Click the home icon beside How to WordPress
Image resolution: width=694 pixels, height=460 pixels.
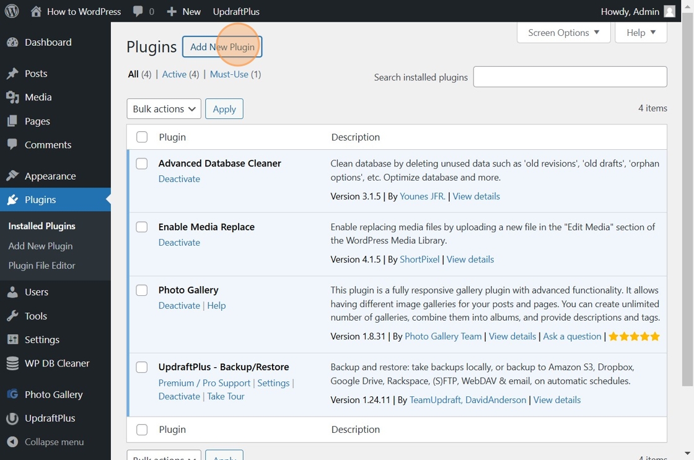click(x=36, y=12)
